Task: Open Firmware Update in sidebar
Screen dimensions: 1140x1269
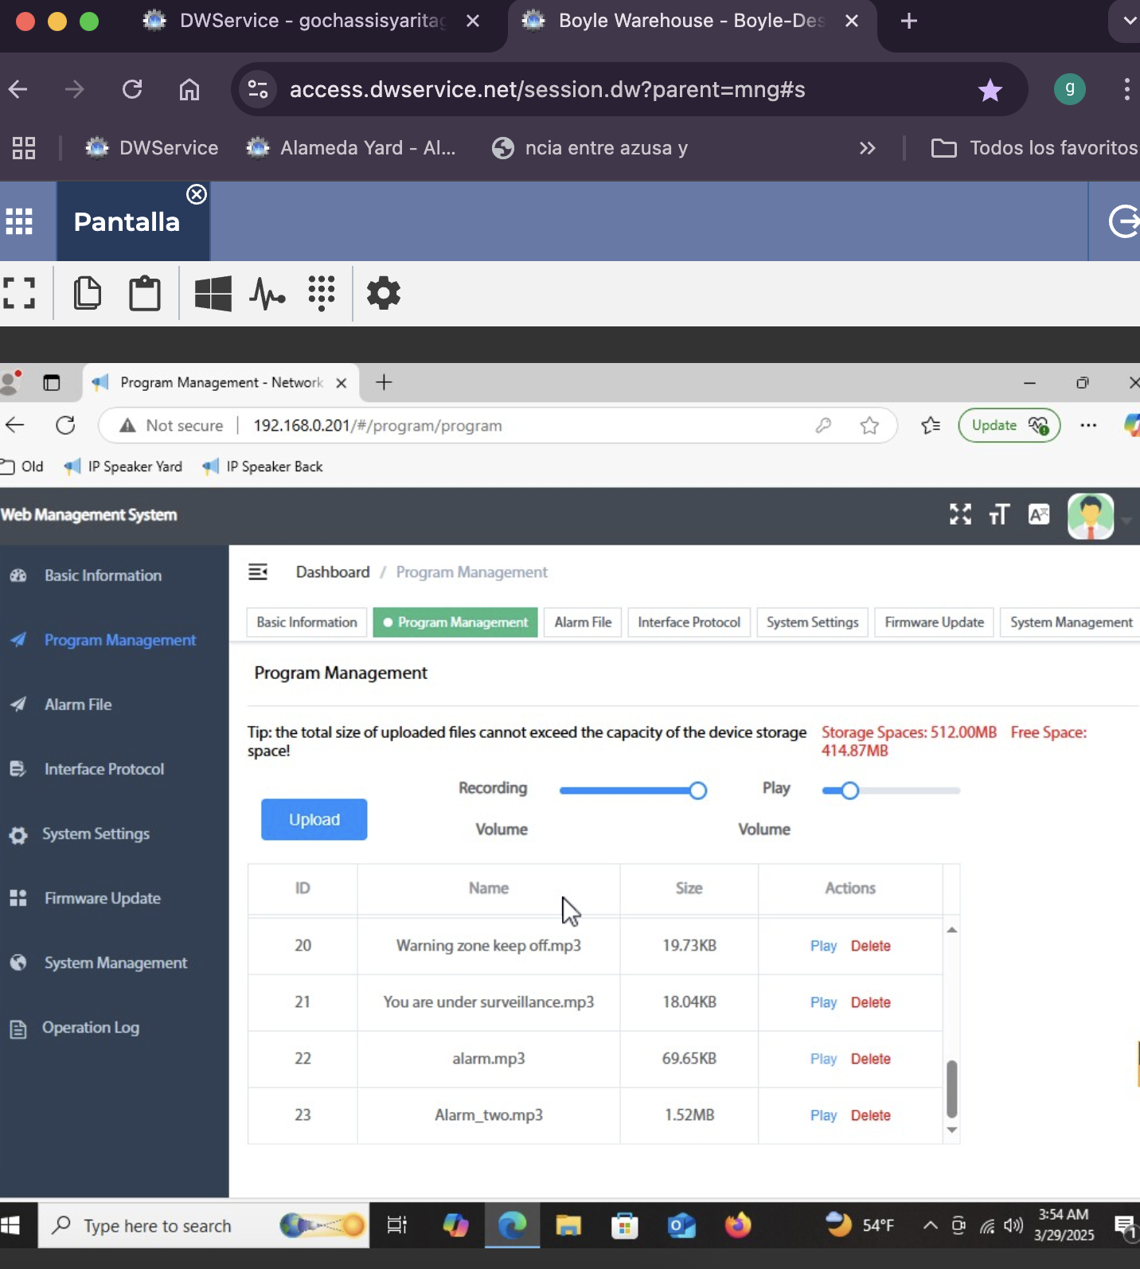Action: 103,898
